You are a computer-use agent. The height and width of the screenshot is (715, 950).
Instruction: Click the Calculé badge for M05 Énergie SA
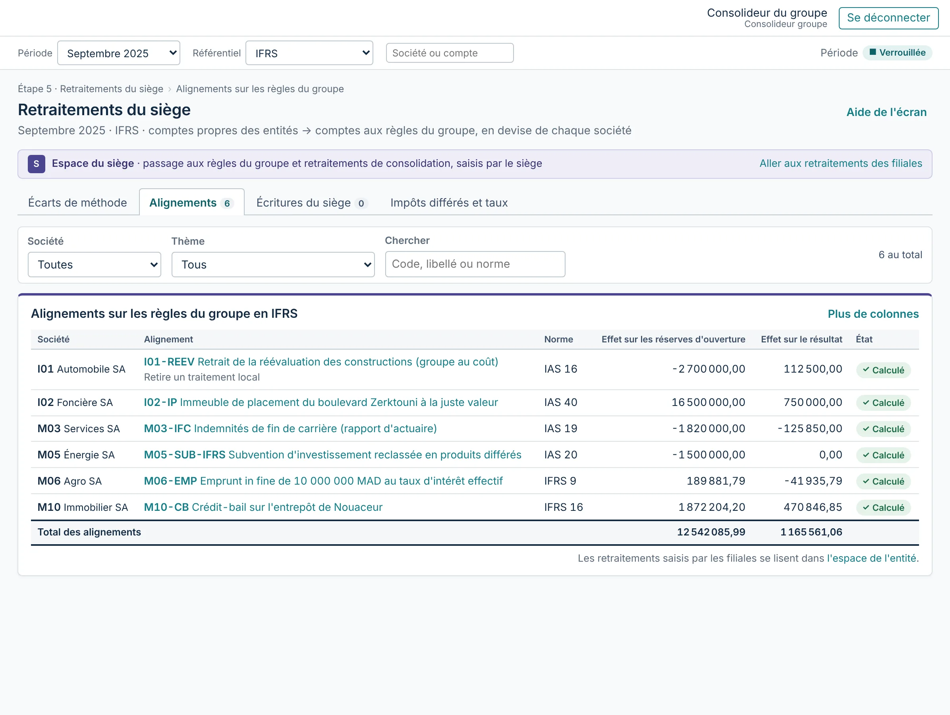coord(883,455)
